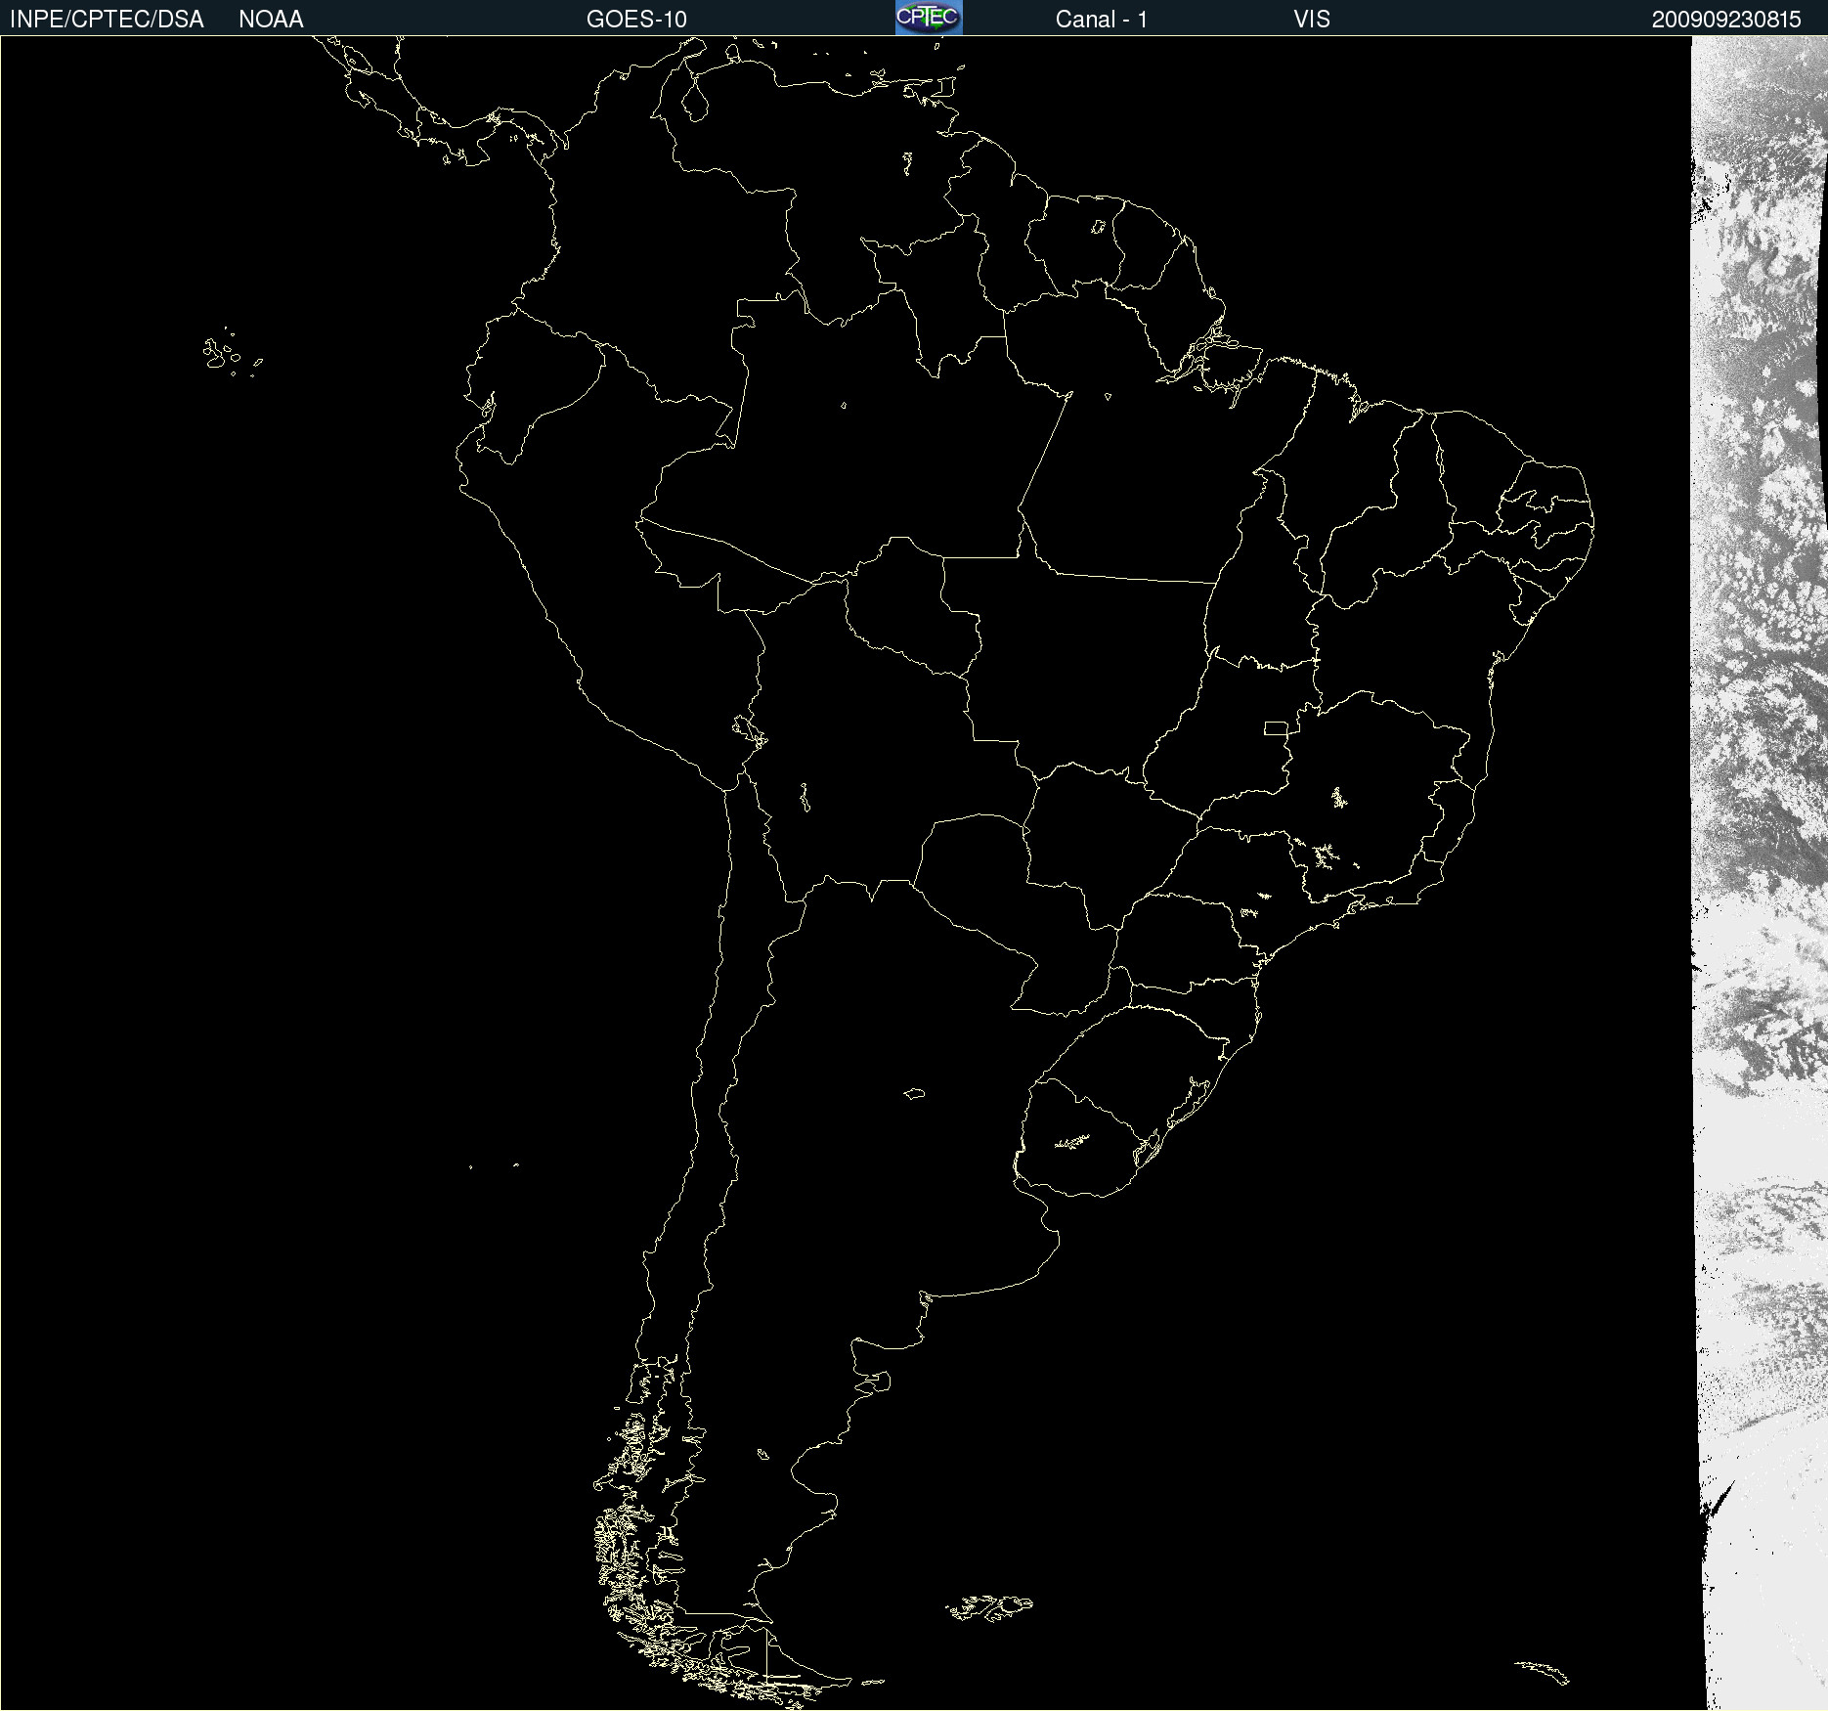Click the small rectangular Distrito Federal outline

point(1276,727)
